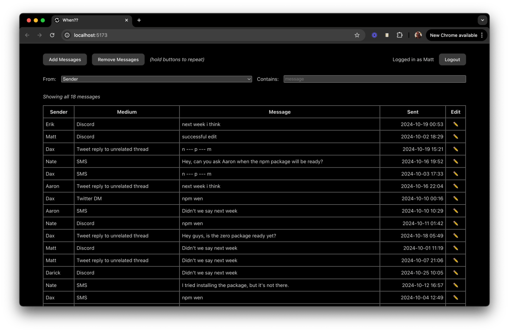The image size is (509, 332).
Task: Open the Sender filter dropdown
Action: coord(157,79)
